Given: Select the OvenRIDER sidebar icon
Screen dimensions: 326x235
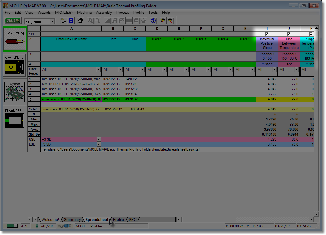Looking at the screenshot, I should point(14,65).
